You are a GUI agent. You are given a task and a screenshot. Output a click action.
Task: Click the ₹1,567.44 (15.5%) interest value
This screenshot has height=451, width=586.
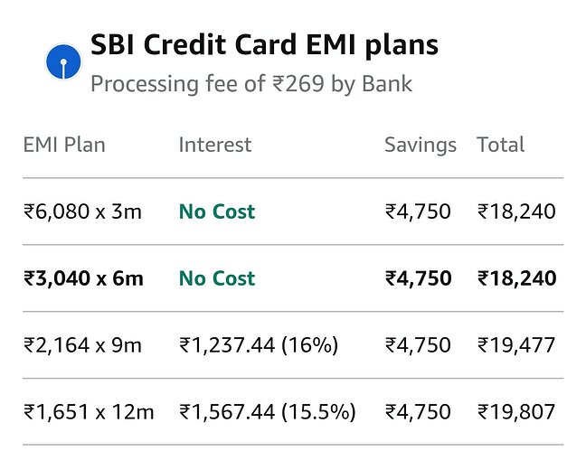tap(268, 412)
